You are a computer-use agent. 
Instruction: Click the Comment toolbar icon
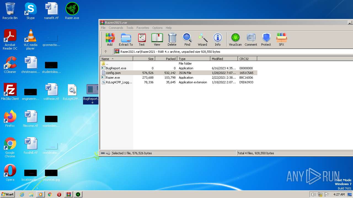[x=251, y=39]
